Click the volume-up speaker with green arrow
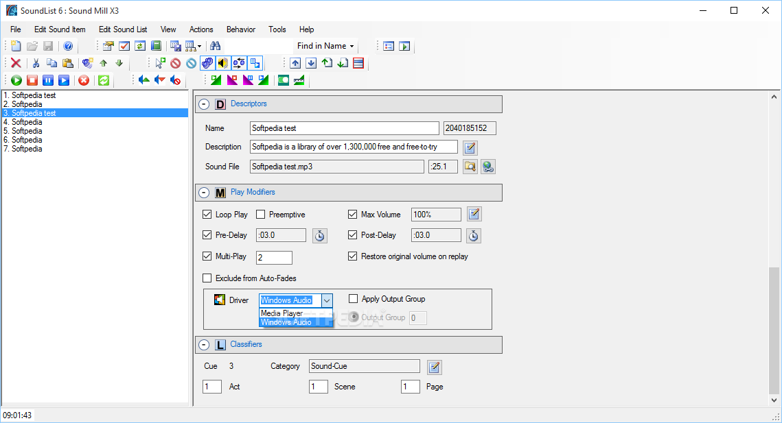The width and height of the screenshot is (782, 423). [x=144, y=80]
